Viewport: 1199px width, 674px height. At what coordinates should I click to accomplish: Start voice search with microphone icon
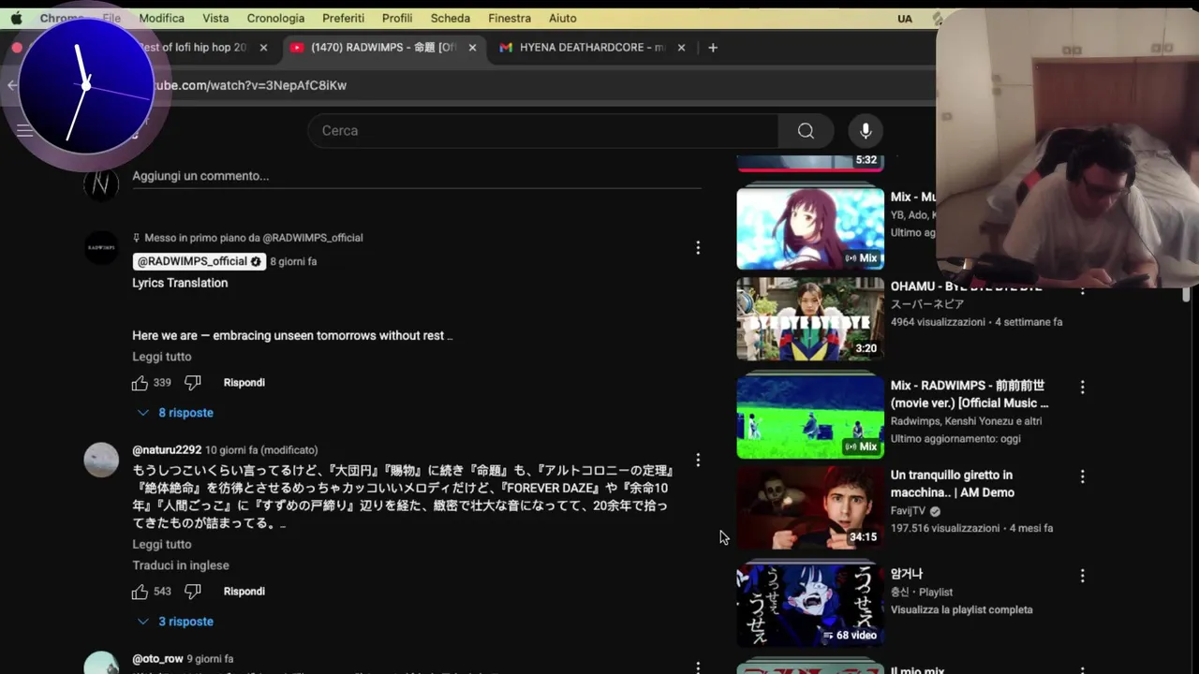[866, 131]
